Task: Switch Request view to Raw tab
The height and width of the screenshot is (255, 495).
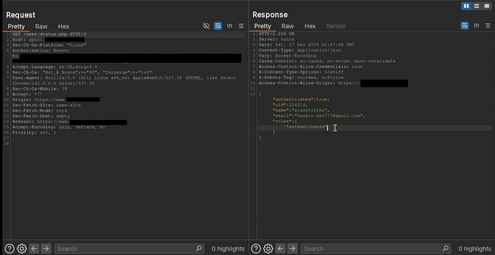Action: (41, 26)
